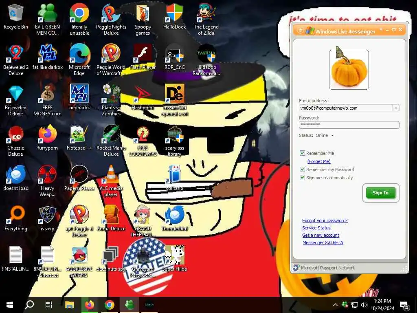Uncheck Remember Me checkbox

pyautogui.click(x=302, y=153)
